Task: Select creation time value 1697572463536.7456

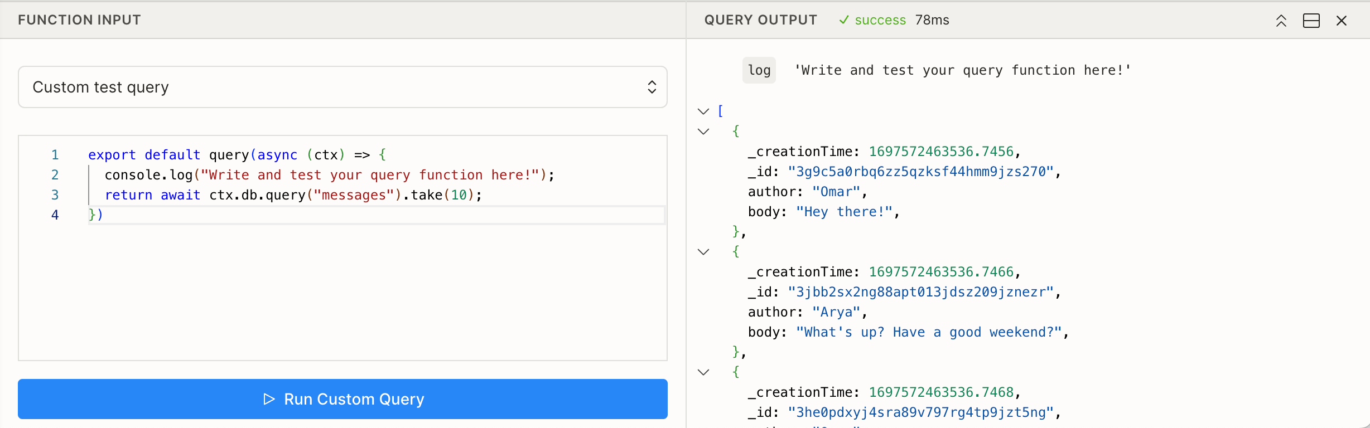Action: click(x=941, y=152)
